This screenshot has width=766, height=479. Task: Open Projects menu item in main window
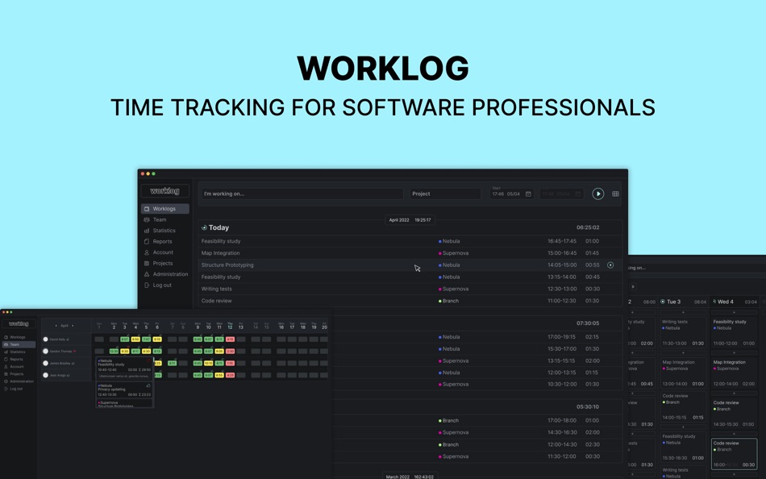(165, 264)
